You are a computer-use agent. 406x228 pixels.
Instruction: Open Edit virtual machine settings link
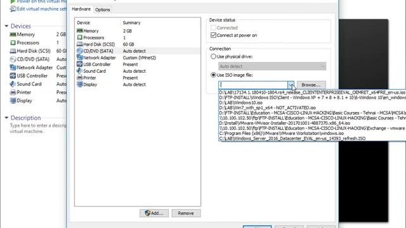coord(41,9)
